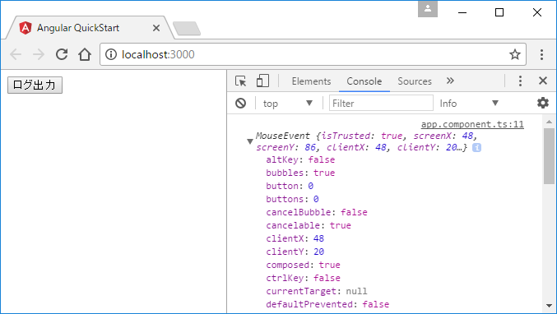
Task: Activate the inspect element picker icon
Action: point(241,81)
